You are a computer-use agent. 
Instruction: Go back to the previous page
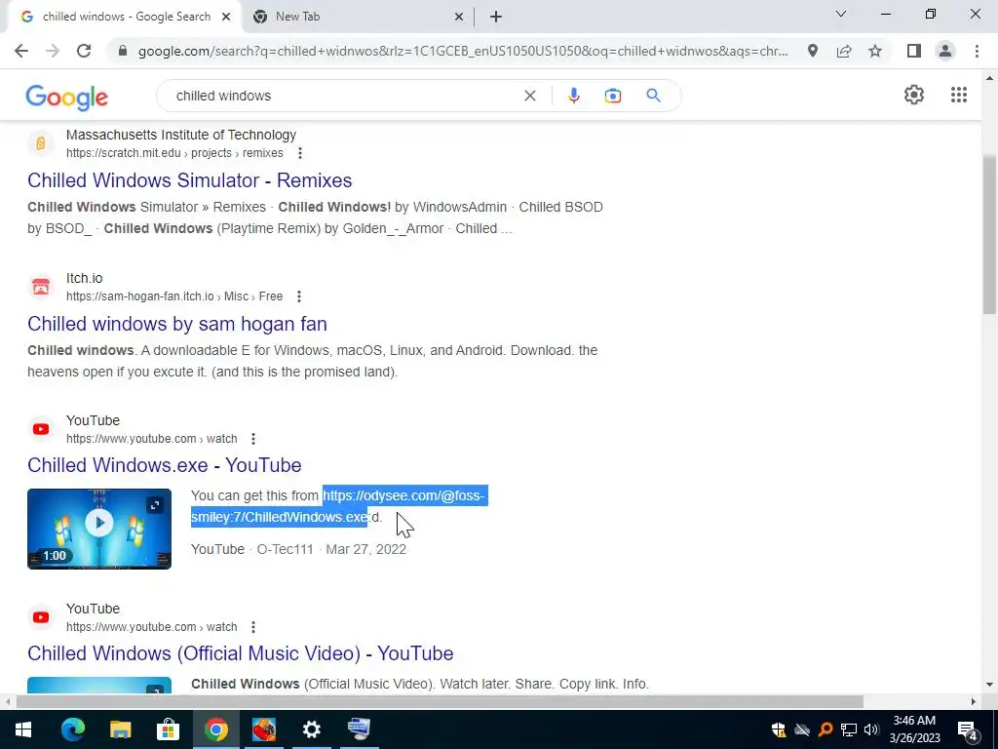pyautogui.click(x=21, y=51)
